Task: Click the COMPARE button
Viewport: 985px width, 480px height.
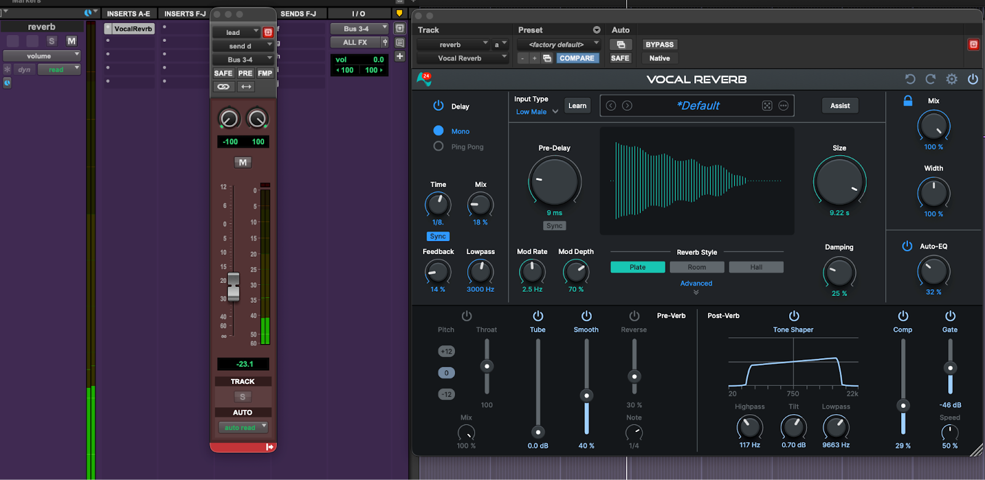Action: 577,58
